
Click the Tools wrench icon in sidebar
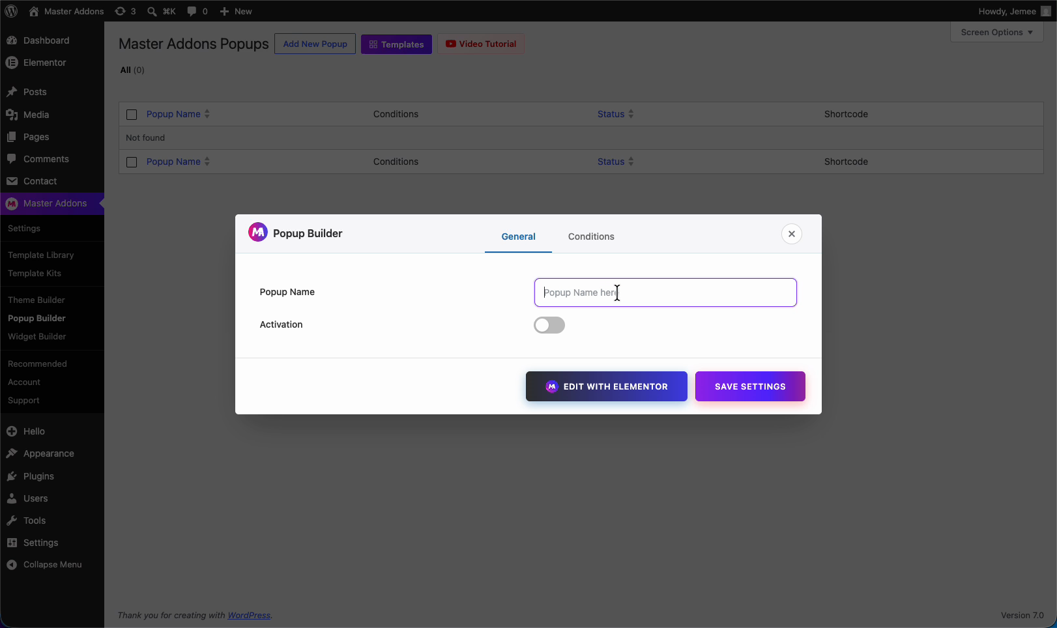coord(12,521)
